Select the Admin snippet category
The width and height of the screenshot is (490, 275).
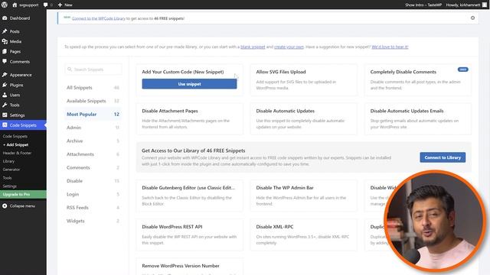click(x=93, y=128)
